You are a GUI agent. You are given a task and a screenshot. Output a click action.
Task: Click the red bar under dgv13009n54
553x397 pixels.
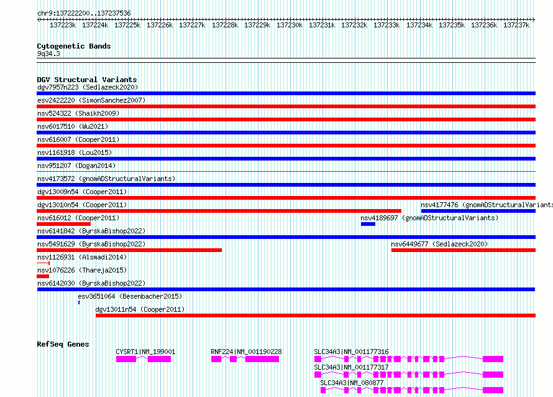coord(286,198)
